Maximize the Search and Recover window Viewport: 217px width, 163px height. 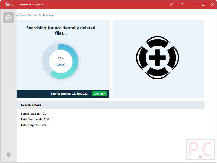click(x=204, y=5)
